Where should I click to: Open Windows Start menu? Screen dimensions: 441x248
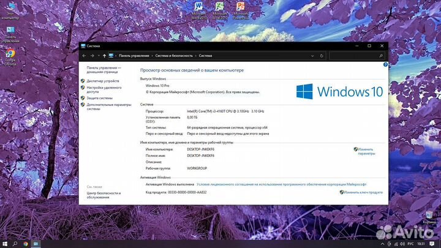click(x=5, y=244)
